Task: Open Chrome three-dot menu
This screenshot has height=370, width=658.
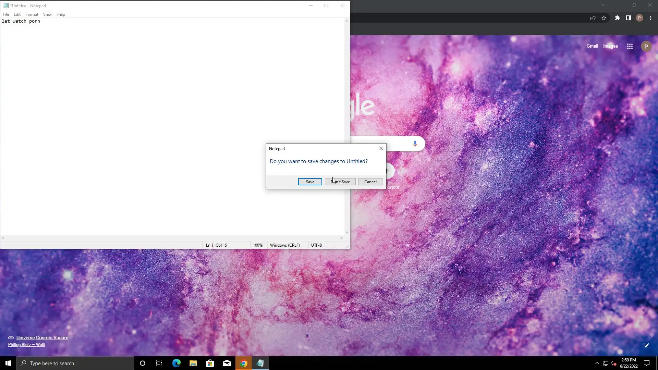Action: (x=650, y=18)
